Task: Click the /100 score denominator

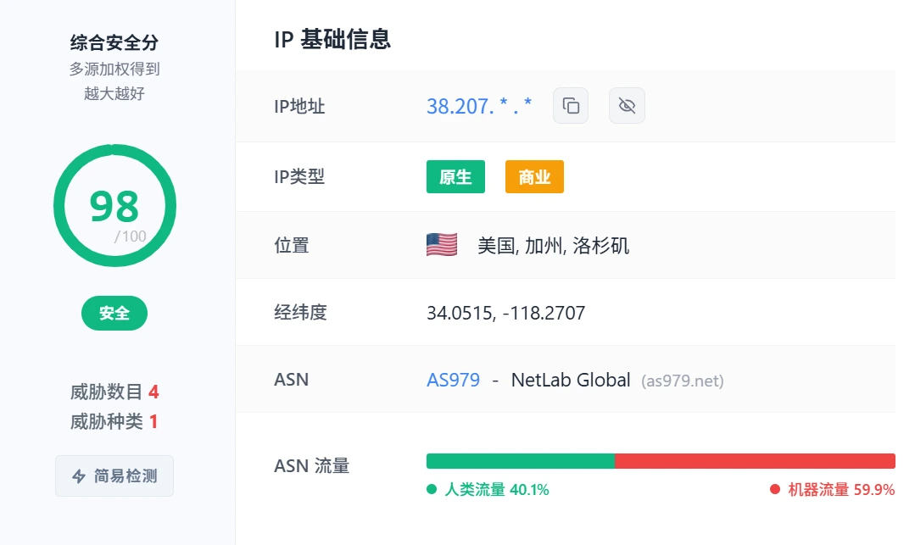Action: click(130, 236)
